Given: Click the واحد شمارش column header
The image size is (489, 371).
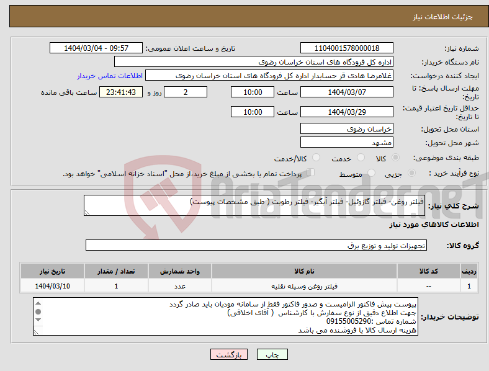Looking at the screenshot, I should [180, 271].
